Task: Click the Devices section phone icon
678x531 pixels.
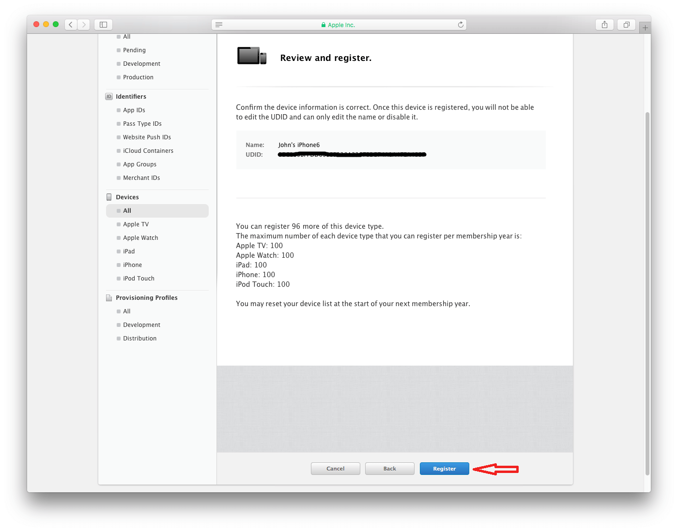Action: pyautogui.click(x=109, y=197)
